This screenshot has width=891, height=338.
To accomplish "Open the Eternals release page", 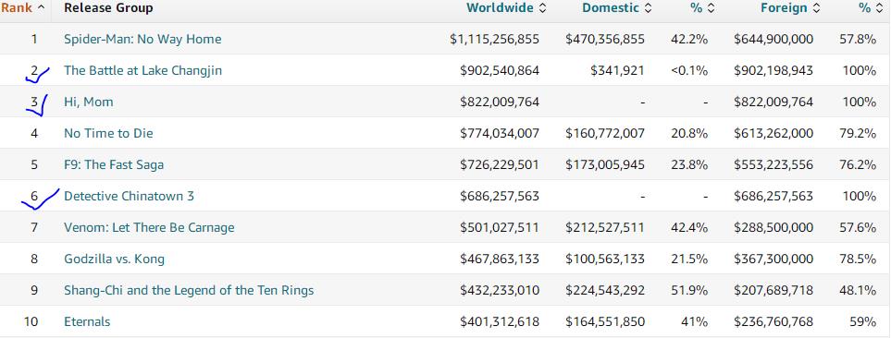I will (87, 321).
